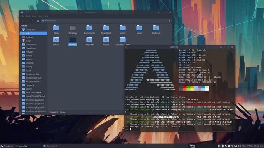Click the workspace switcher in the panel
Image resolution: width=264 pixels, height=148 pixels.
tap(192, 146)
